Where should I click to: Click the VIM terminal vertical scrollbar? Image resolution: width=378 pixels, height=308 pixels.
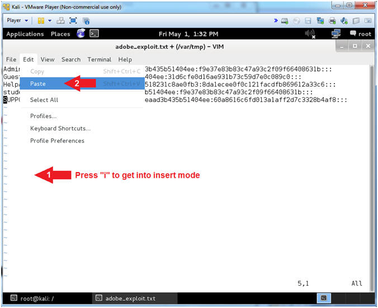(x=372, y=178)
